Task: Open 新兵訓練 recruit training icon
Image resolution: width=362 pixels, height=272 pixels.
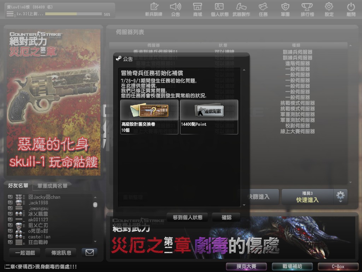Action: pyautogui.click(x=153, y=10)
